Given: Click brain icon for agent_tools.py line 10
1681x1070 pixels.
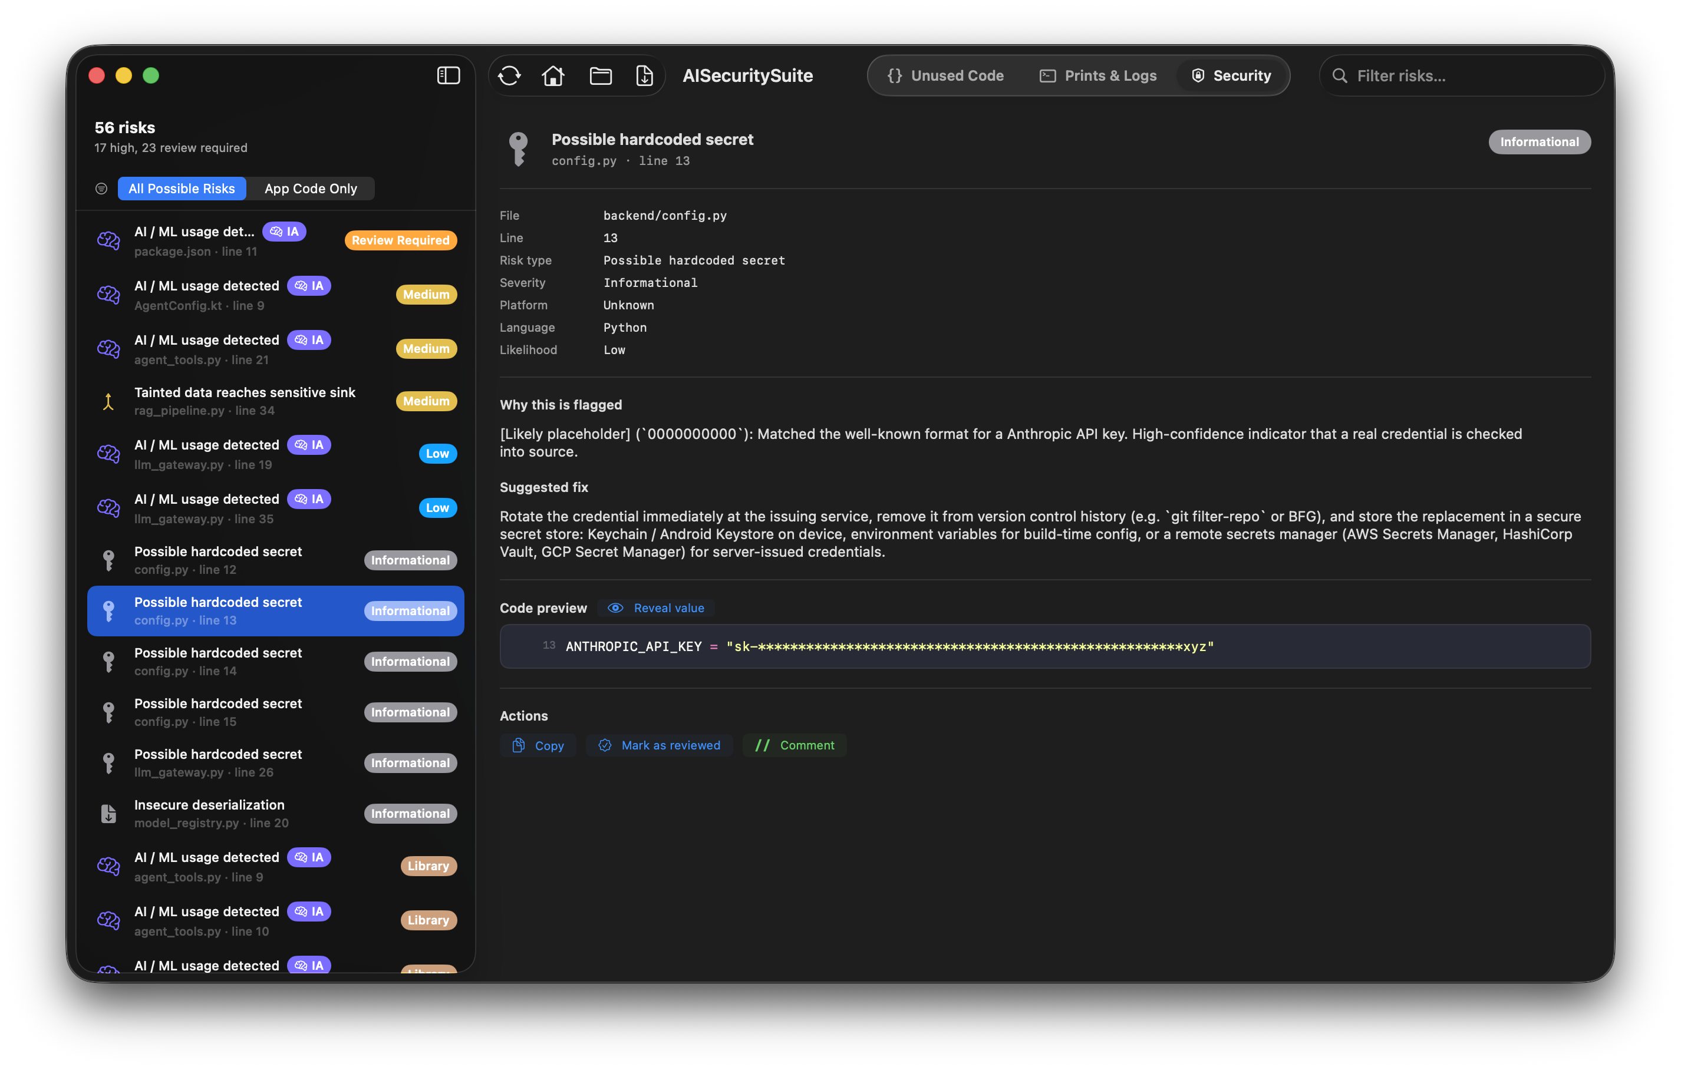Looking at the screenshot, I should tap(108, 920).
